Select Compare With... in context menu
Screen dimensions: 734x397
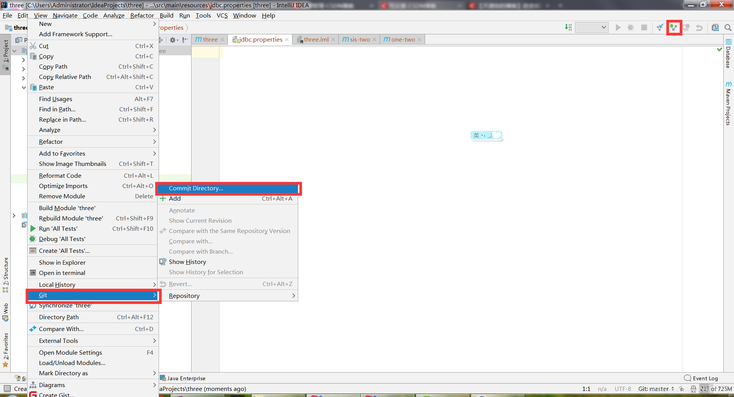pos(93,329)
